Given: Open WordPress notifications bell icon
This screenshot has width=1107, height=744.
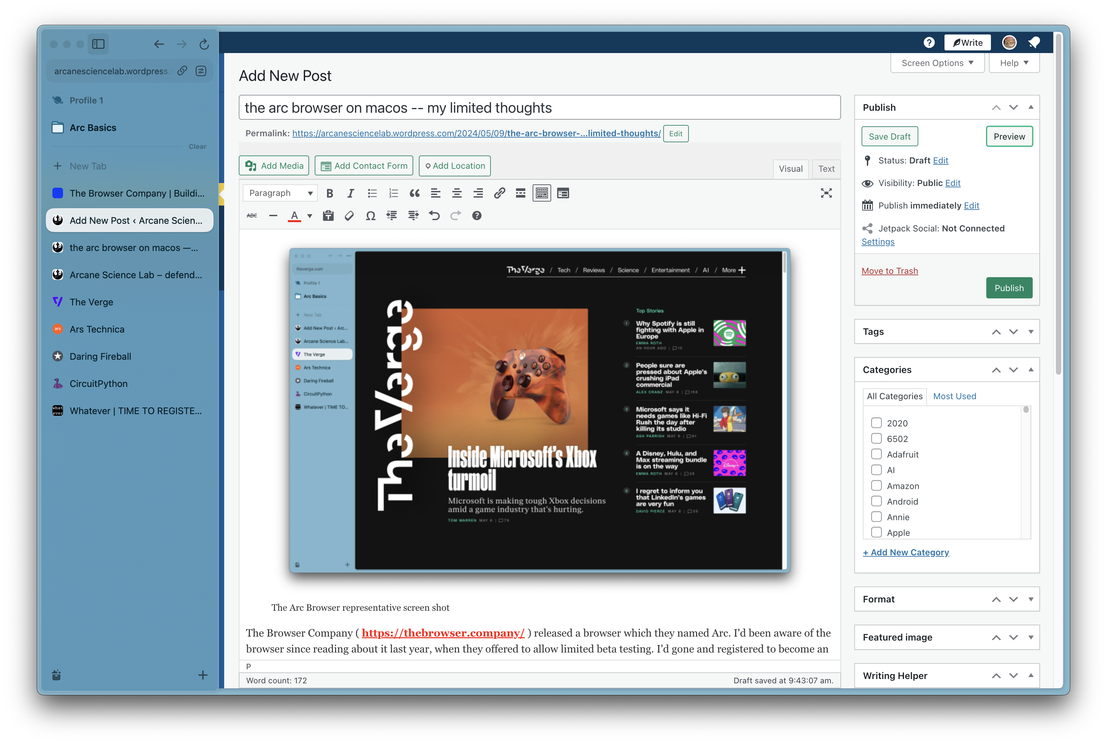Looking at the screenshot, I should pyautogui.click(x=1034, y=43).
